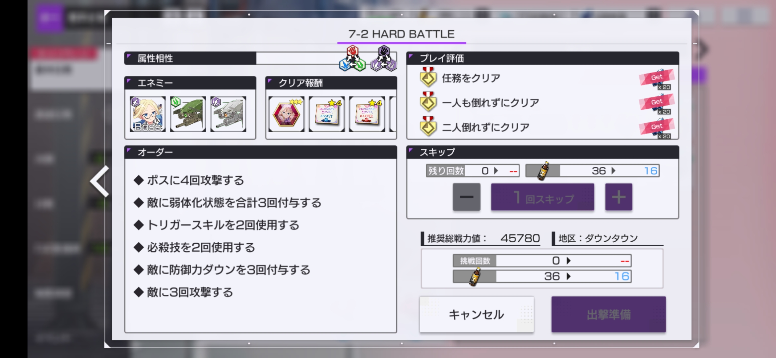Select the green gun turret enemy icon

click(x=188, y=114)
